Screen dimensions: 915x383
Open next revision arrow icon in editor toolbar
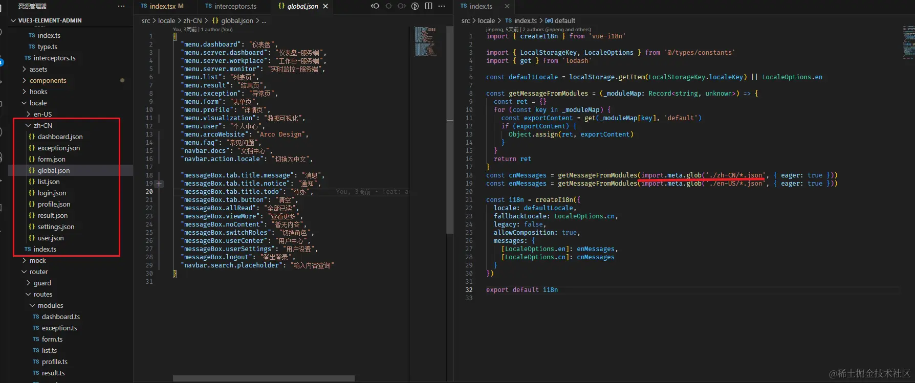(402, 6)
